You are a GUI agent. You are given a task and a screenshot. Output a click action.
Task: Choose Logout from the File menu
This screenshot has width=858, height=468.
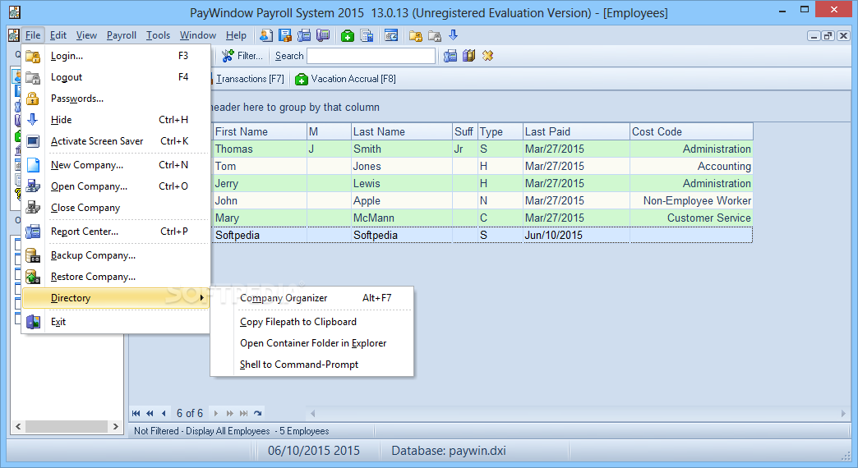(x=116, y=77)
